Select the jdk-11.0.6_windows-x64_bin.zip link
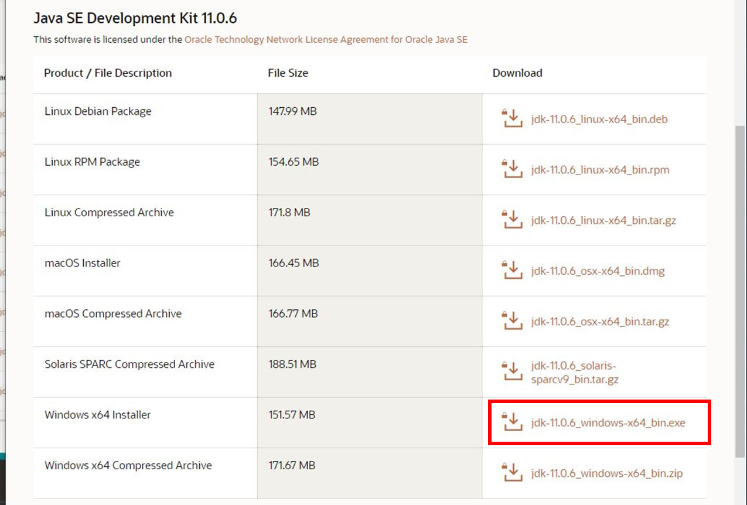747x505 pixels. click(606, 473)
